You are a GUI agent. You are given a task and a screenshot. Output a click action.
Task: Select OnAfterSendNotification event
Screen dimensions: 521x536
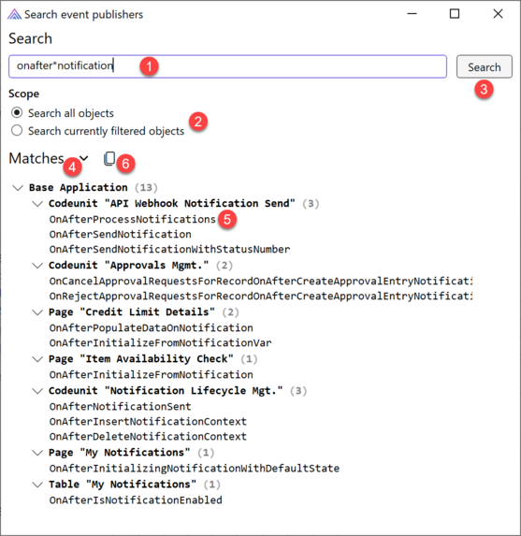pos(120,234)
